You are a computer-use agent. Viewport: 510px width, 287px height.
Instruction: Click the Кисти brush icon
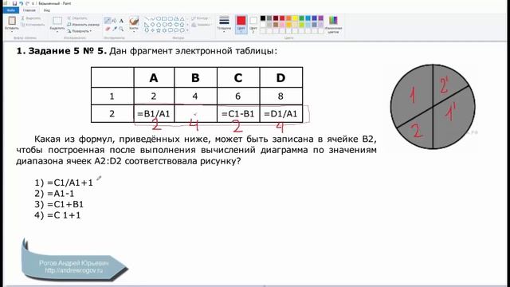[x=134, y=22]
